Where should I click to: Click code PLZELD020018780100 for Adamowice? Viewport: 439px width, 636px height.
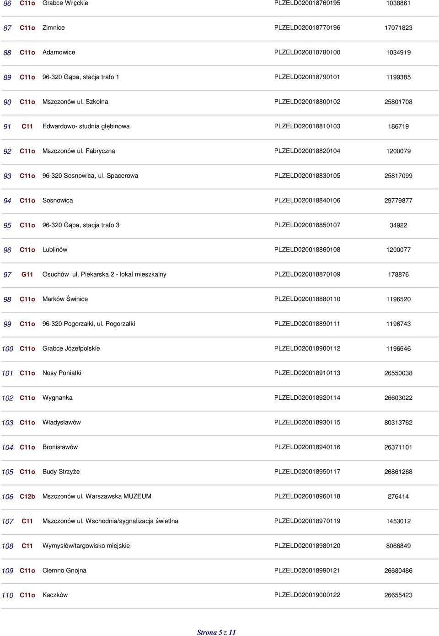[307, 52]
